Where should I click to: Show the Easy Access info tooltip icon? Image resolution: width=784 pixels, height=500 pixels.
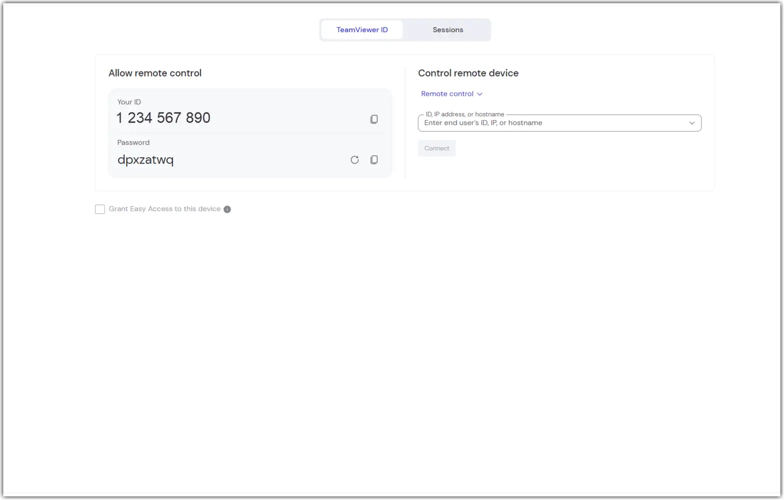click(227, 209)
